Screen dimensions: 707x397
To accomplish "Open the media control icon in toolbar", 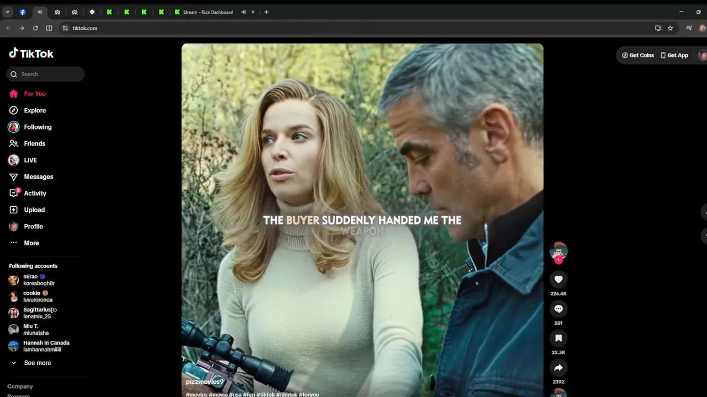I will click(689, 28).
